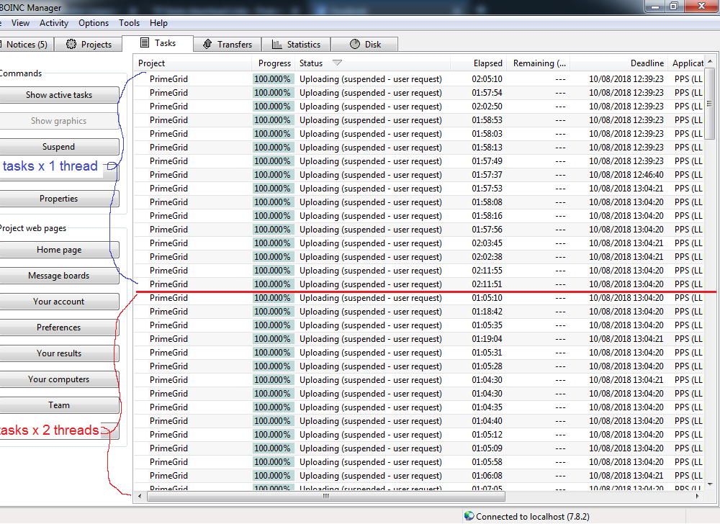Select the task with elapsed 02:11:55
The height and width of the screenshot is (524, 720).
click(419, 271)
